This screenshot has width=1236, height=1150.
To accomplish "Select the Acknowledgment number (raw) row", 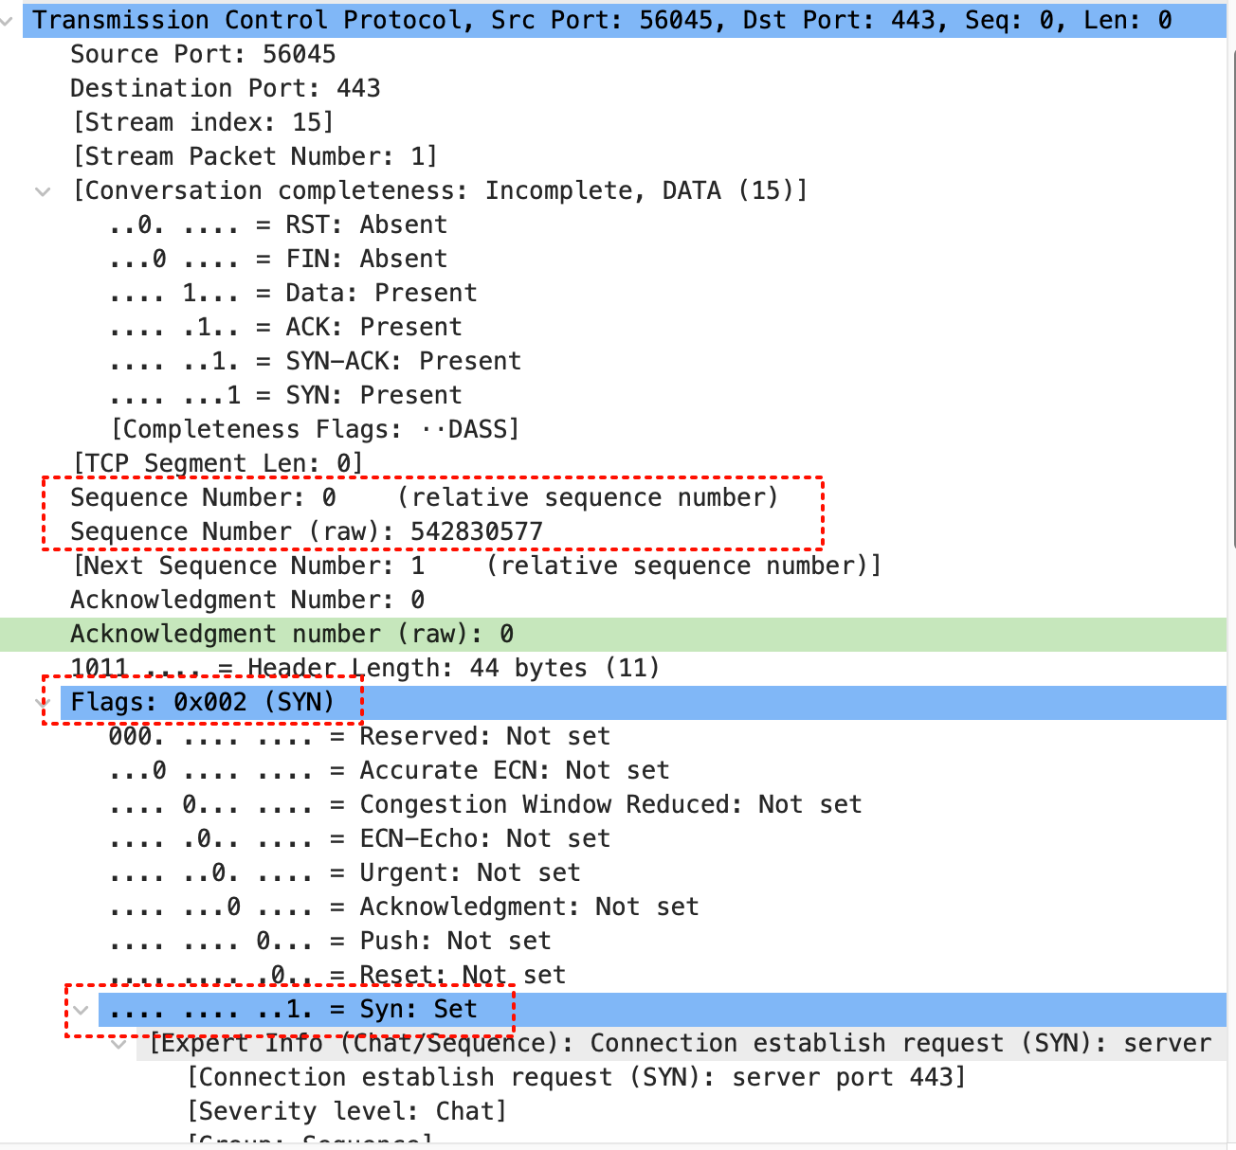I will (291, 634).
